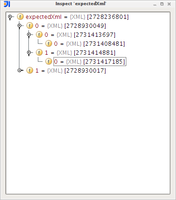
Task: Collapse the node with value [2731413697]
Action: [x=29, y=34]
